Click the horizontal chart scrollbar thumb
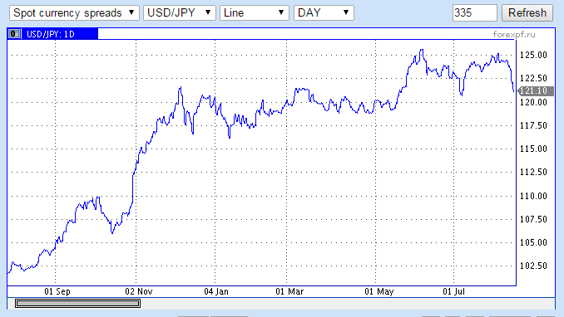 coord(77,304)
